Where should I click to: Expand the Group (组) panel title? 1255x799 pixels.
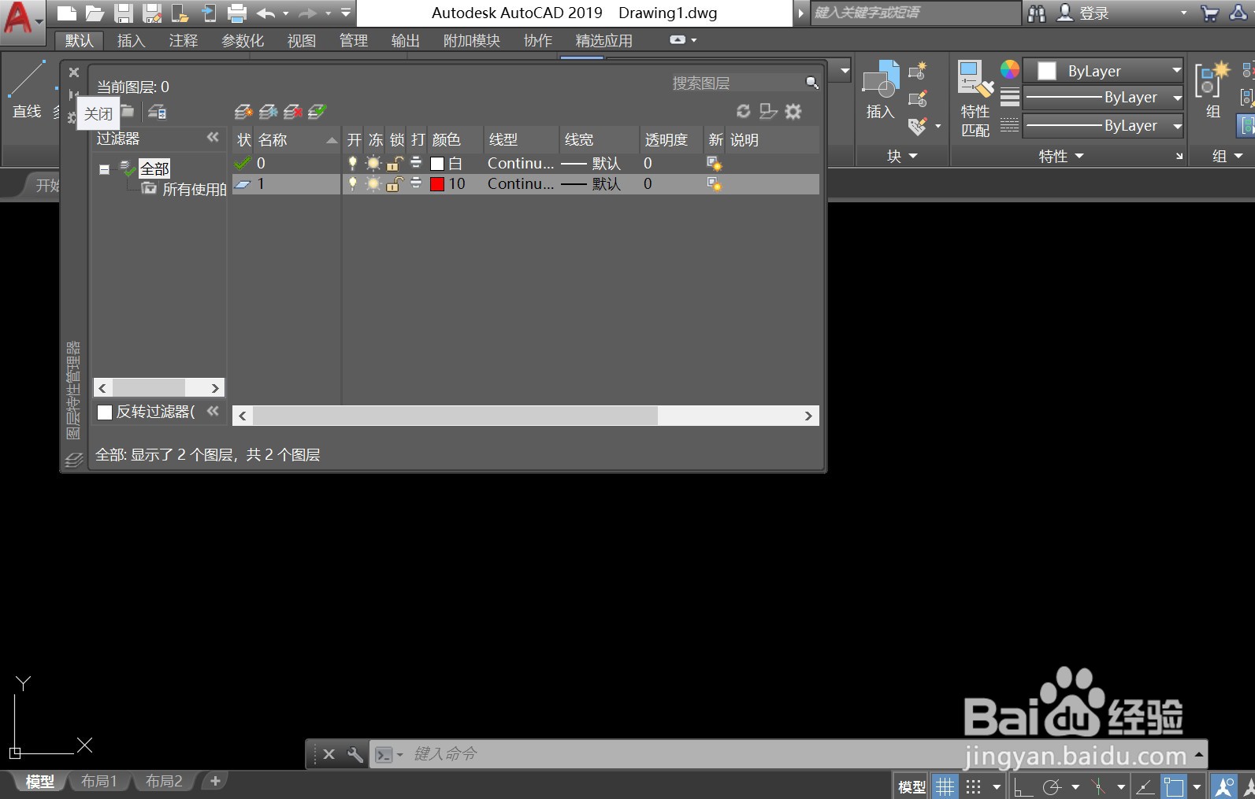[1227, 156]
